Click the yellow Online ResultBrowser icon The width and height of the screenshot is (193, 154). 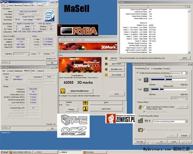pyautogui.click(x=63, y=91)
